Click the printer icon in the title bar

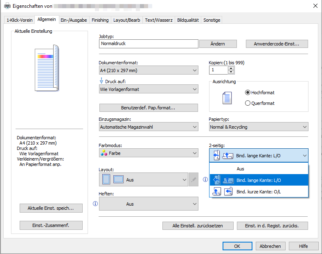7,6
